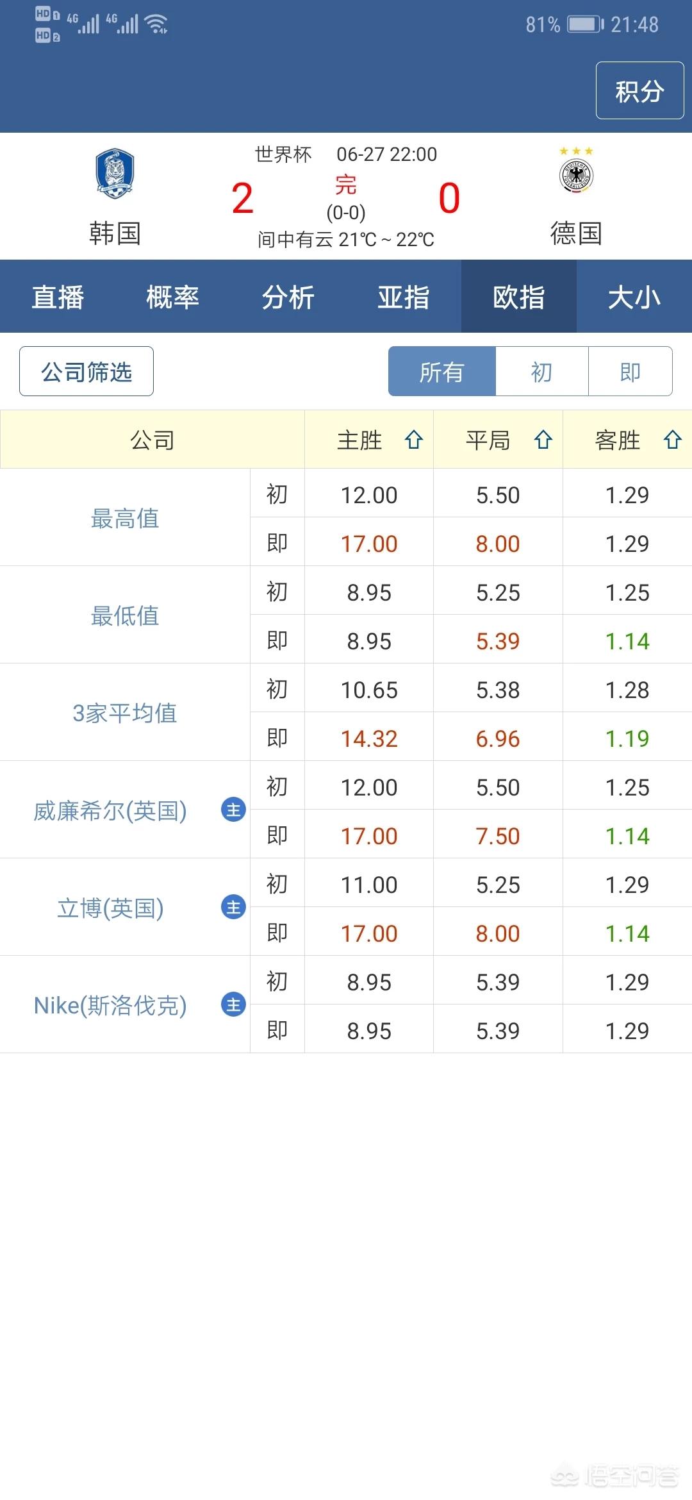Switch odds filter to 初
Image resolution: width=692 pixels, height=1500 pixels.
[x=541, y=372]
